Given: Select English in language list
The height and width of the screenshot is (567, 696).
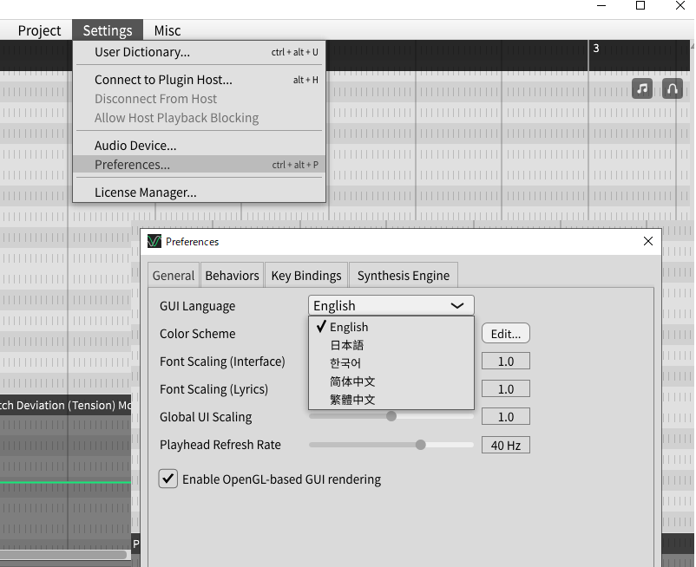Looking at the screenshot, I should 391,327.
